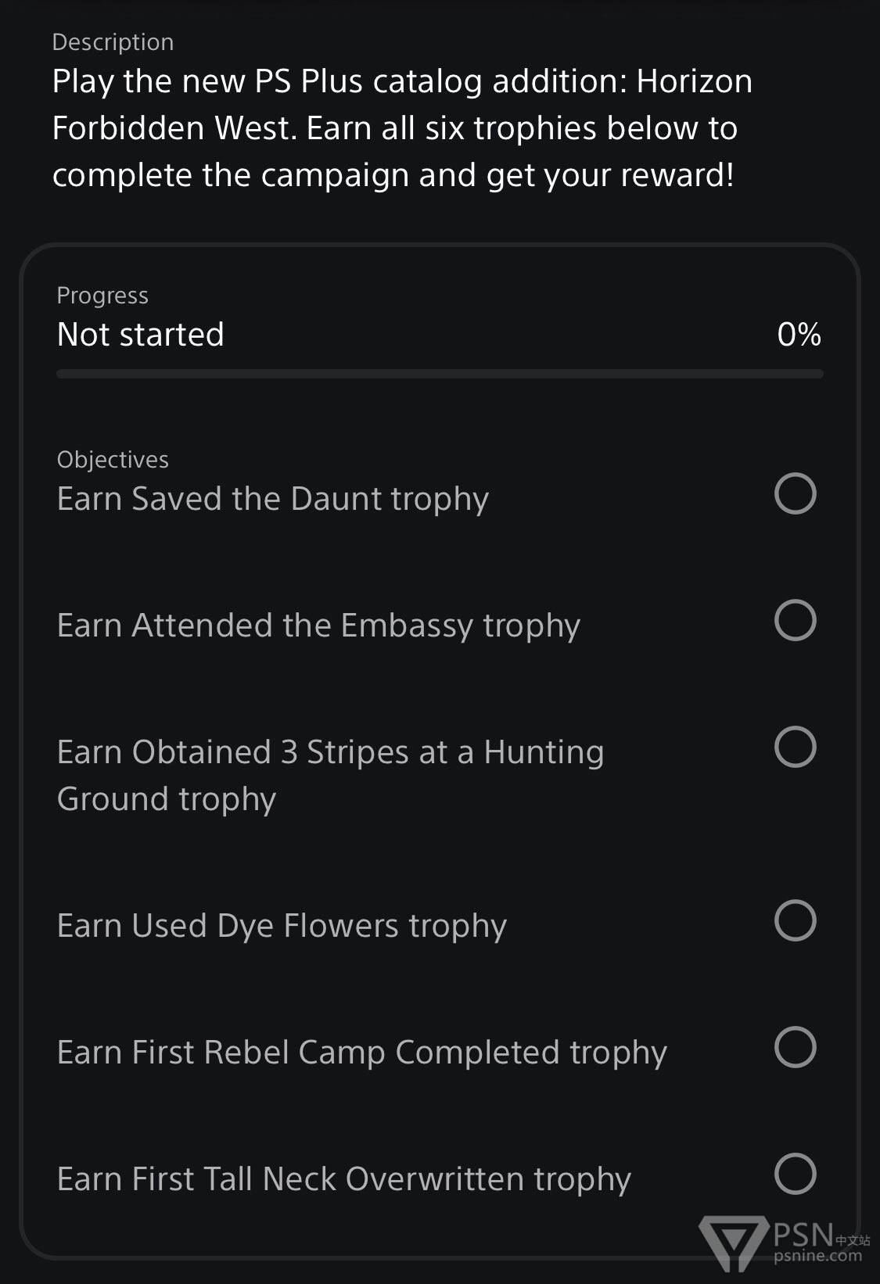Open the psnine.com watermark link
This screenshot has width=880, height=1284.
click(817, 1257)
